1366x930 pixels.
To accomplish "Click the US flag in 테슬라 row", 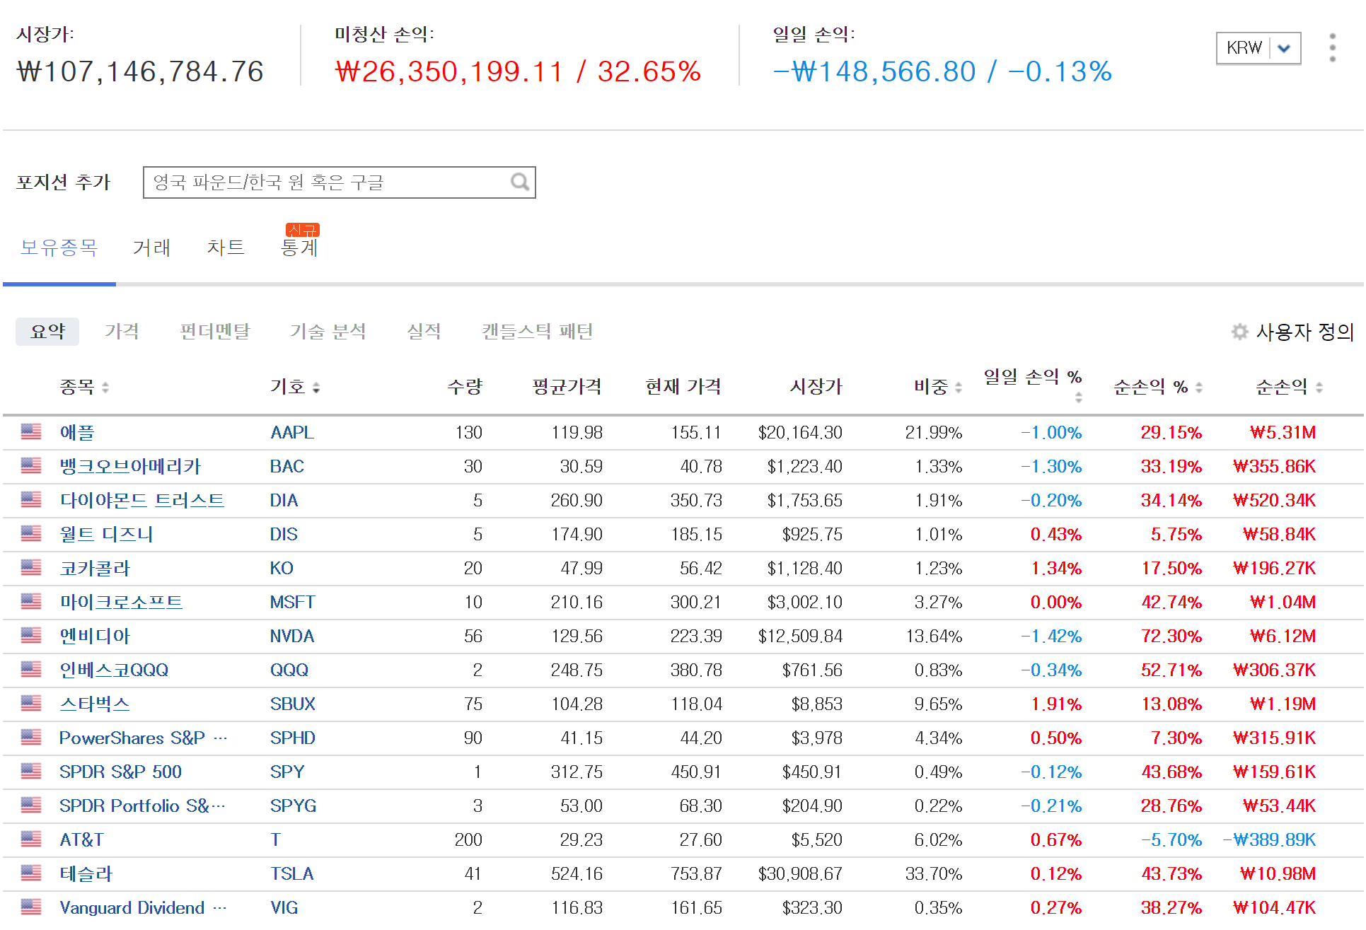I will [31, 873].
